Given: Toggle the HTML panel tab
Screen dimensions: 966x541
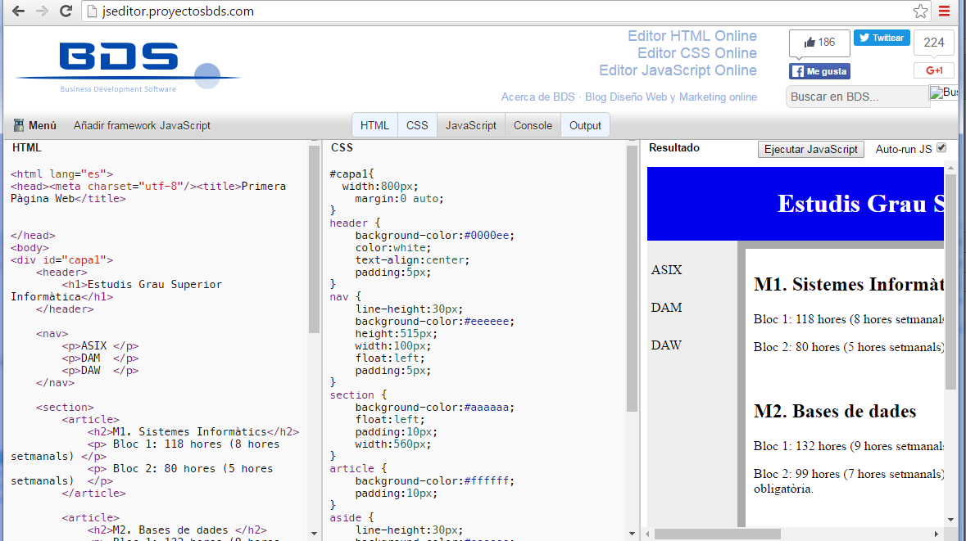Looking at the screenshot, I should click(374, 125).
